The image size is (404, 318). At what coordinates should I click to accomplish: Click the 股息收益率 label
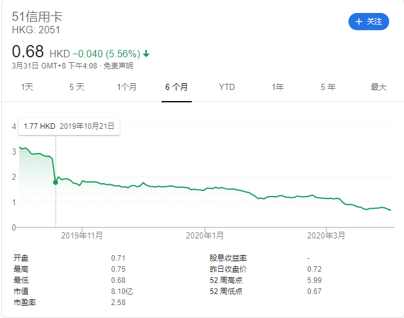pyautogui.click(x=228, y=258)
